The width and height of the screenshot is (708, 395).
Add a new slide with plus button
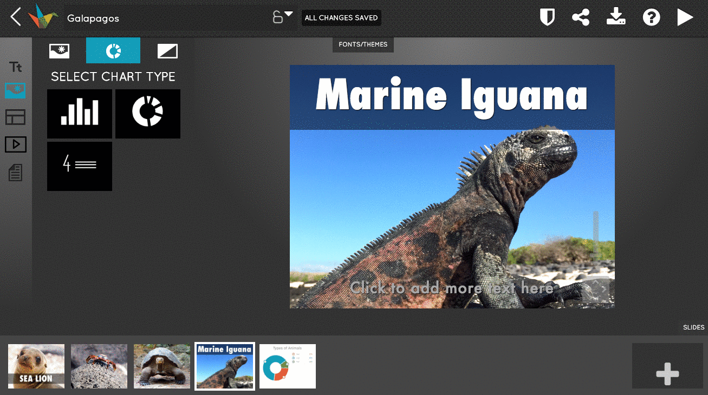[x=667, y=373]
